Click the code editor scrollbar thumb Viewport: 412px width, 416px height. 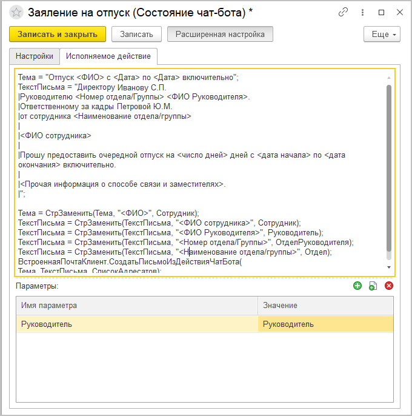click(x=389, y=168)
